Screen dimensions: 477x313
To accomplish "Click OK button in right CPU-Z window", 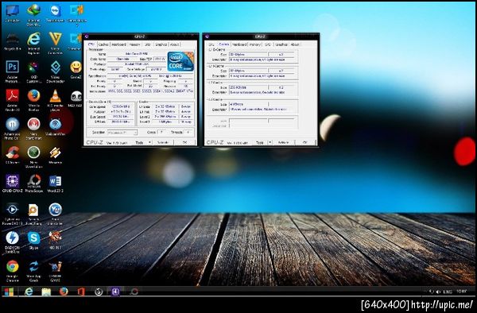I will (305, 142).
